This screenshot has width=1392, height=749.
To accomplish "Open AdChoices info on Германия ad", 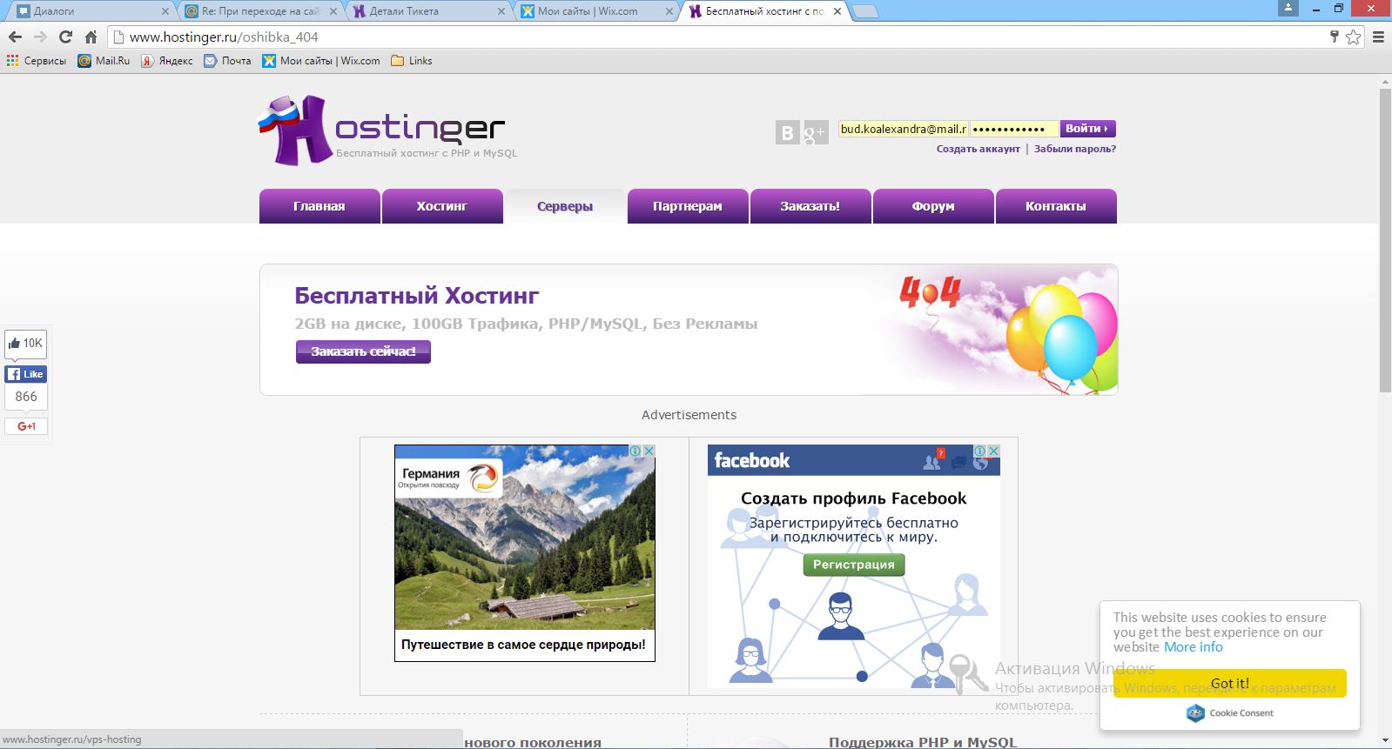I will click(x=636, y=451).
